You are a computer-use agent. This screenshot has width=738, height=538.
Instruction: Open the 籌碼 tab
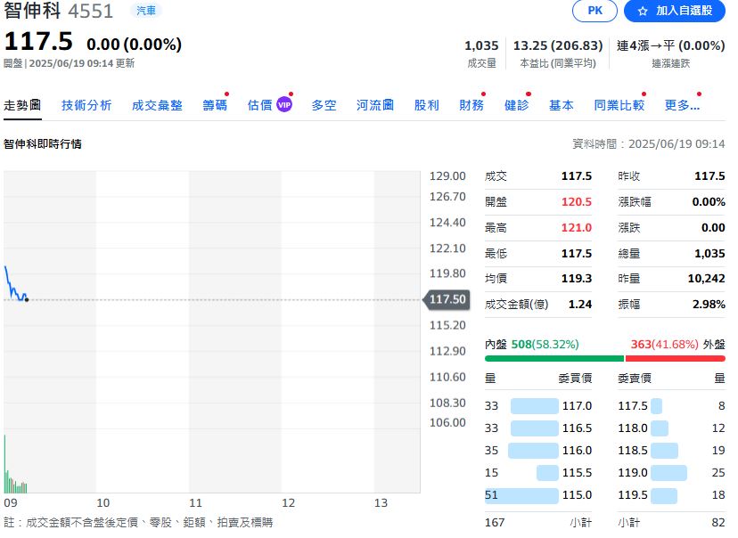(x=215, y=105)
